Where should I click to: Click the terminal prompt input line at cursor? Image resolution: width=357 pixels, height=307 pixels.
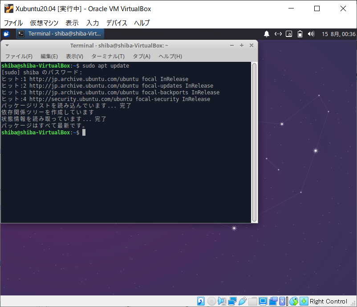[x=84, y=133]
